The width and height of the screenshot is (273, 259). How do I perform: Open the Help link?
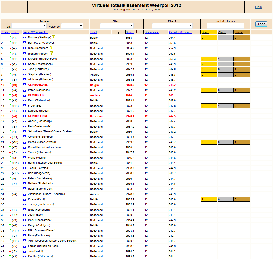point(258,7)
